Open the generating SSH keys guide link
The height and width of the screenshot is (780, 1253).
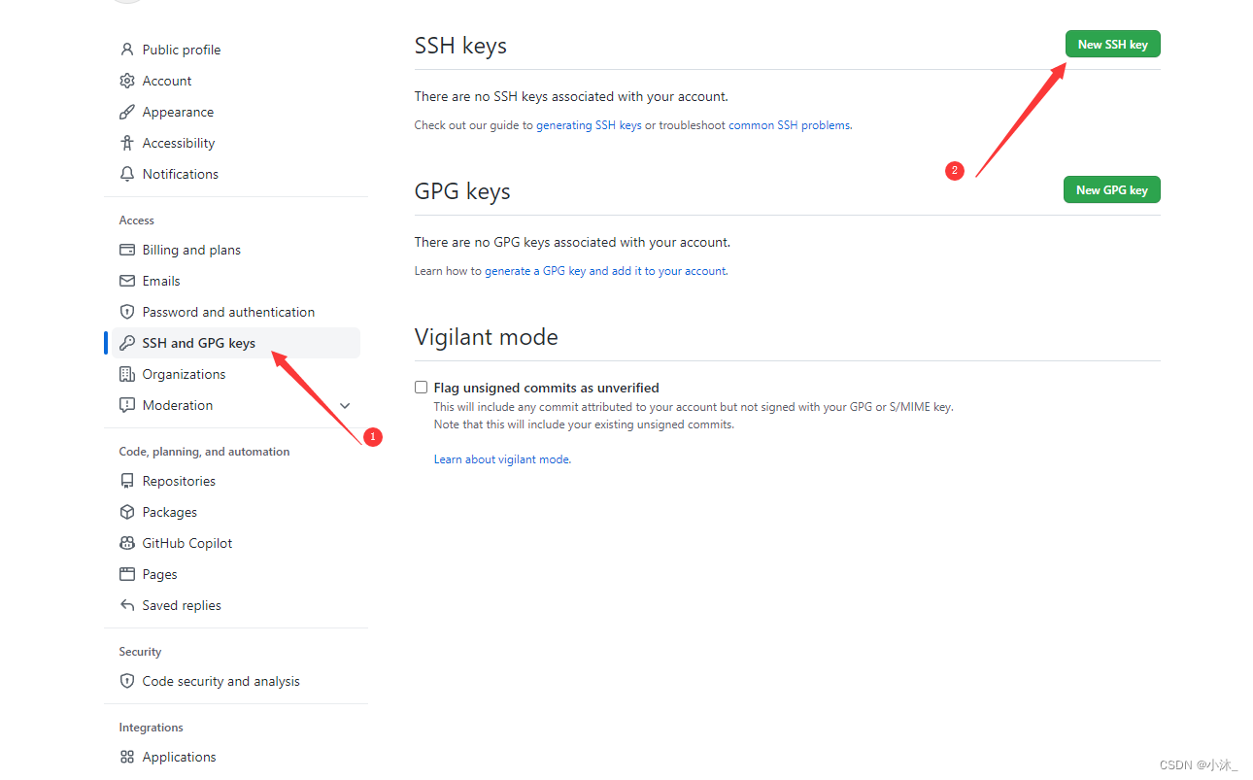point(589,125)
